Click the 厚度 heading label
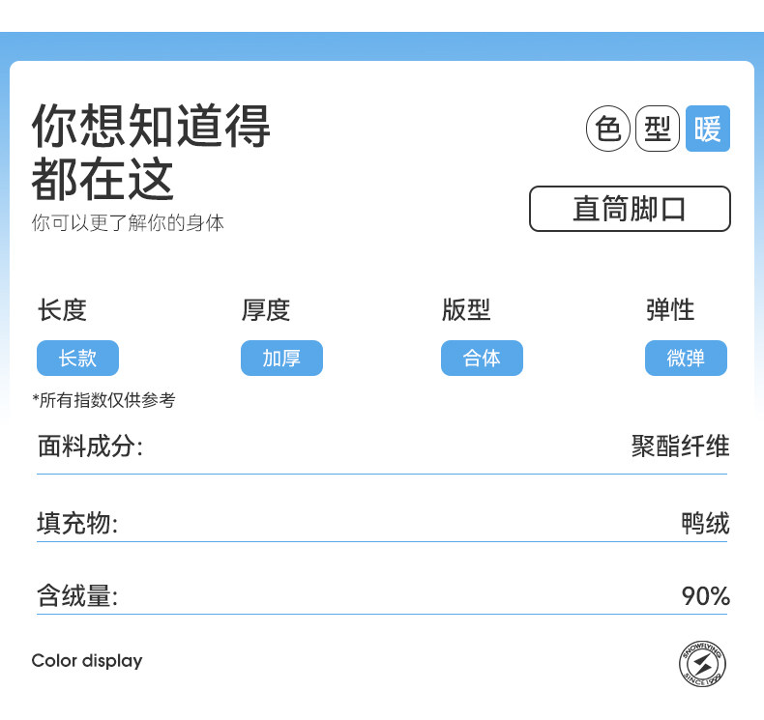Viewport: 764px width, 720px height. point(266,310)
